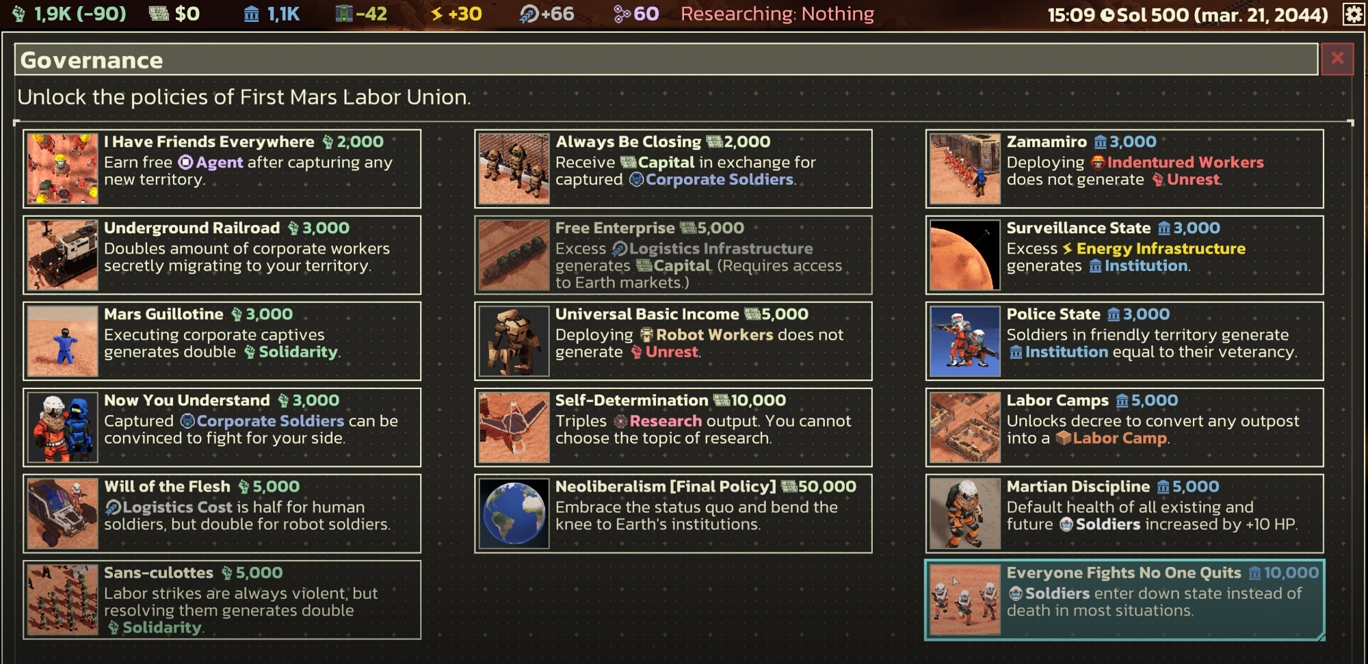The width and height of the screenshot is (1368, 664).
Task: Select the Sans-culottes policy card
Action: tap(222, 600)
